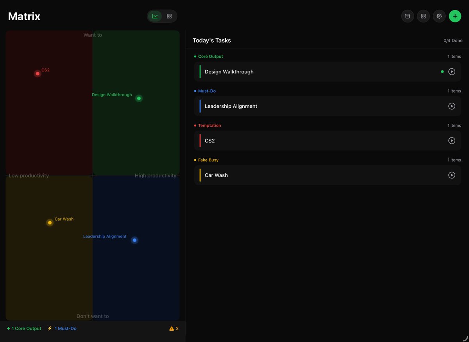
Task: Open the archive box icon
Action: [x=408, y=16]
